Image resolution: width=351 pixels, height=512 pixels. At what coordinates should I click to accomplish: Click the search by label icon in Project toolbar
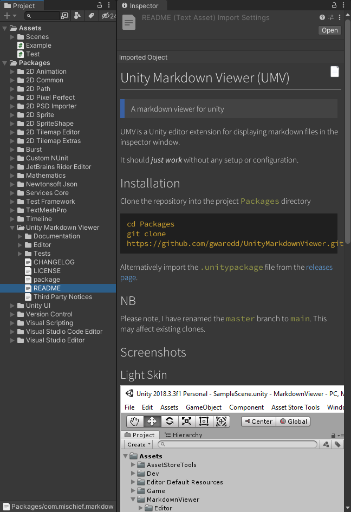[90, 16]
